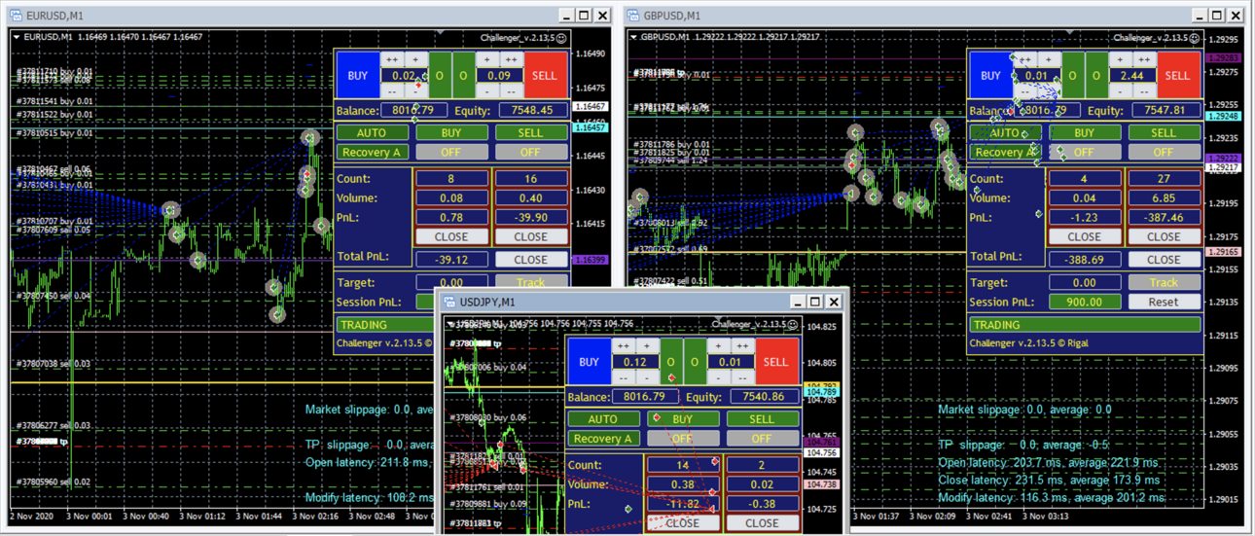The height and width of the screenshot is (536, 1255).
Task: Click the red SELL button in USDJPY panel
Action: coord(775,362)
